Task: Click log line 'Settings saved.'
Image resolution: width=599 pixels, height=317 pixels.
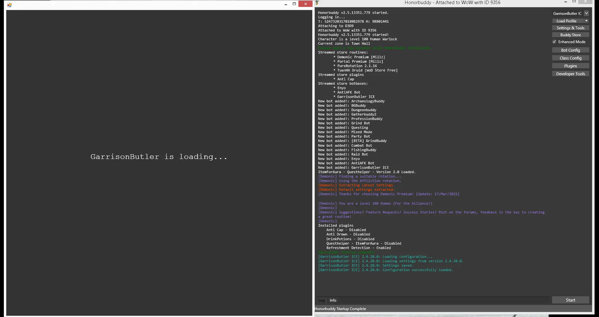Action: pyautogui.click(x=366, y=266)
